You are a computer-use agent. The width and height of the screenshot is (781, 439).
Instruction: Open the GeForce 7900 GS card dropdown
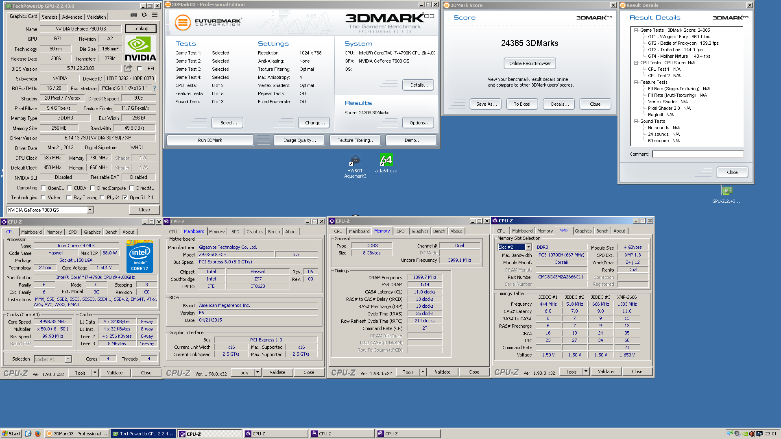(90, 210)
